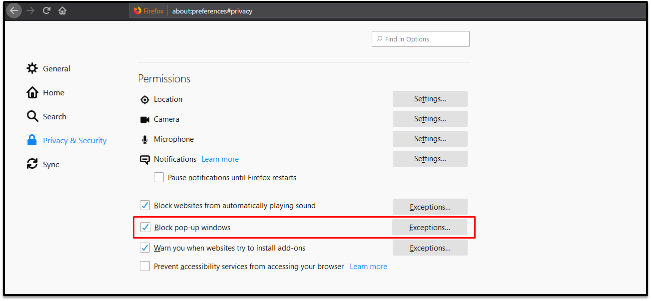Viewport: 651px width, 301px height.
Task: Toggle Block websites from automatically playing sound
Action: (x=145, y=205)
